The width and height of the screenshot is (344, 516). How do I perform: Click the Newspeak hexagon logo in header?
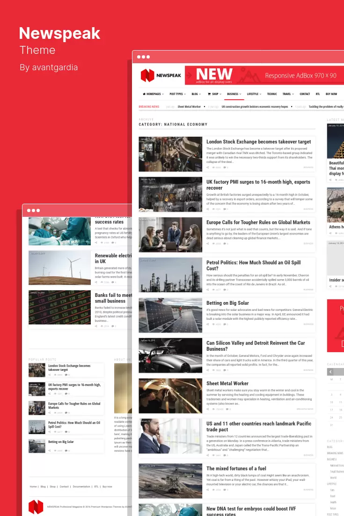pyautogui.click(x=147, y=75)
